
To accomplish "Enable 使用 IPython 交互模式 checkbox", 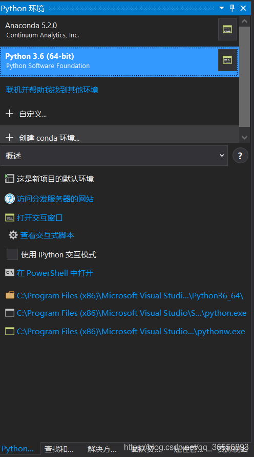I will [x=12, y=254].
